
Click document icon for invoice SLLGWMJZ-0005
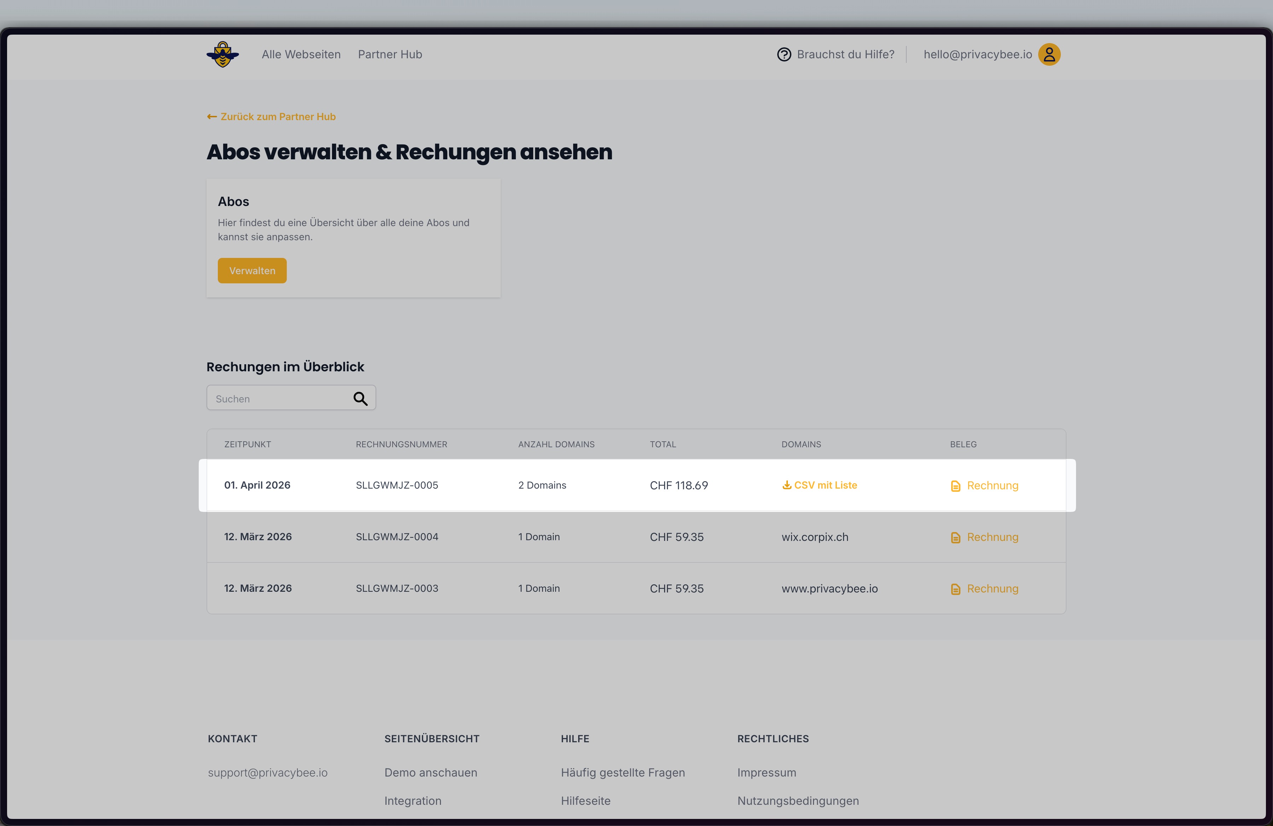click(x=955, y=486)
